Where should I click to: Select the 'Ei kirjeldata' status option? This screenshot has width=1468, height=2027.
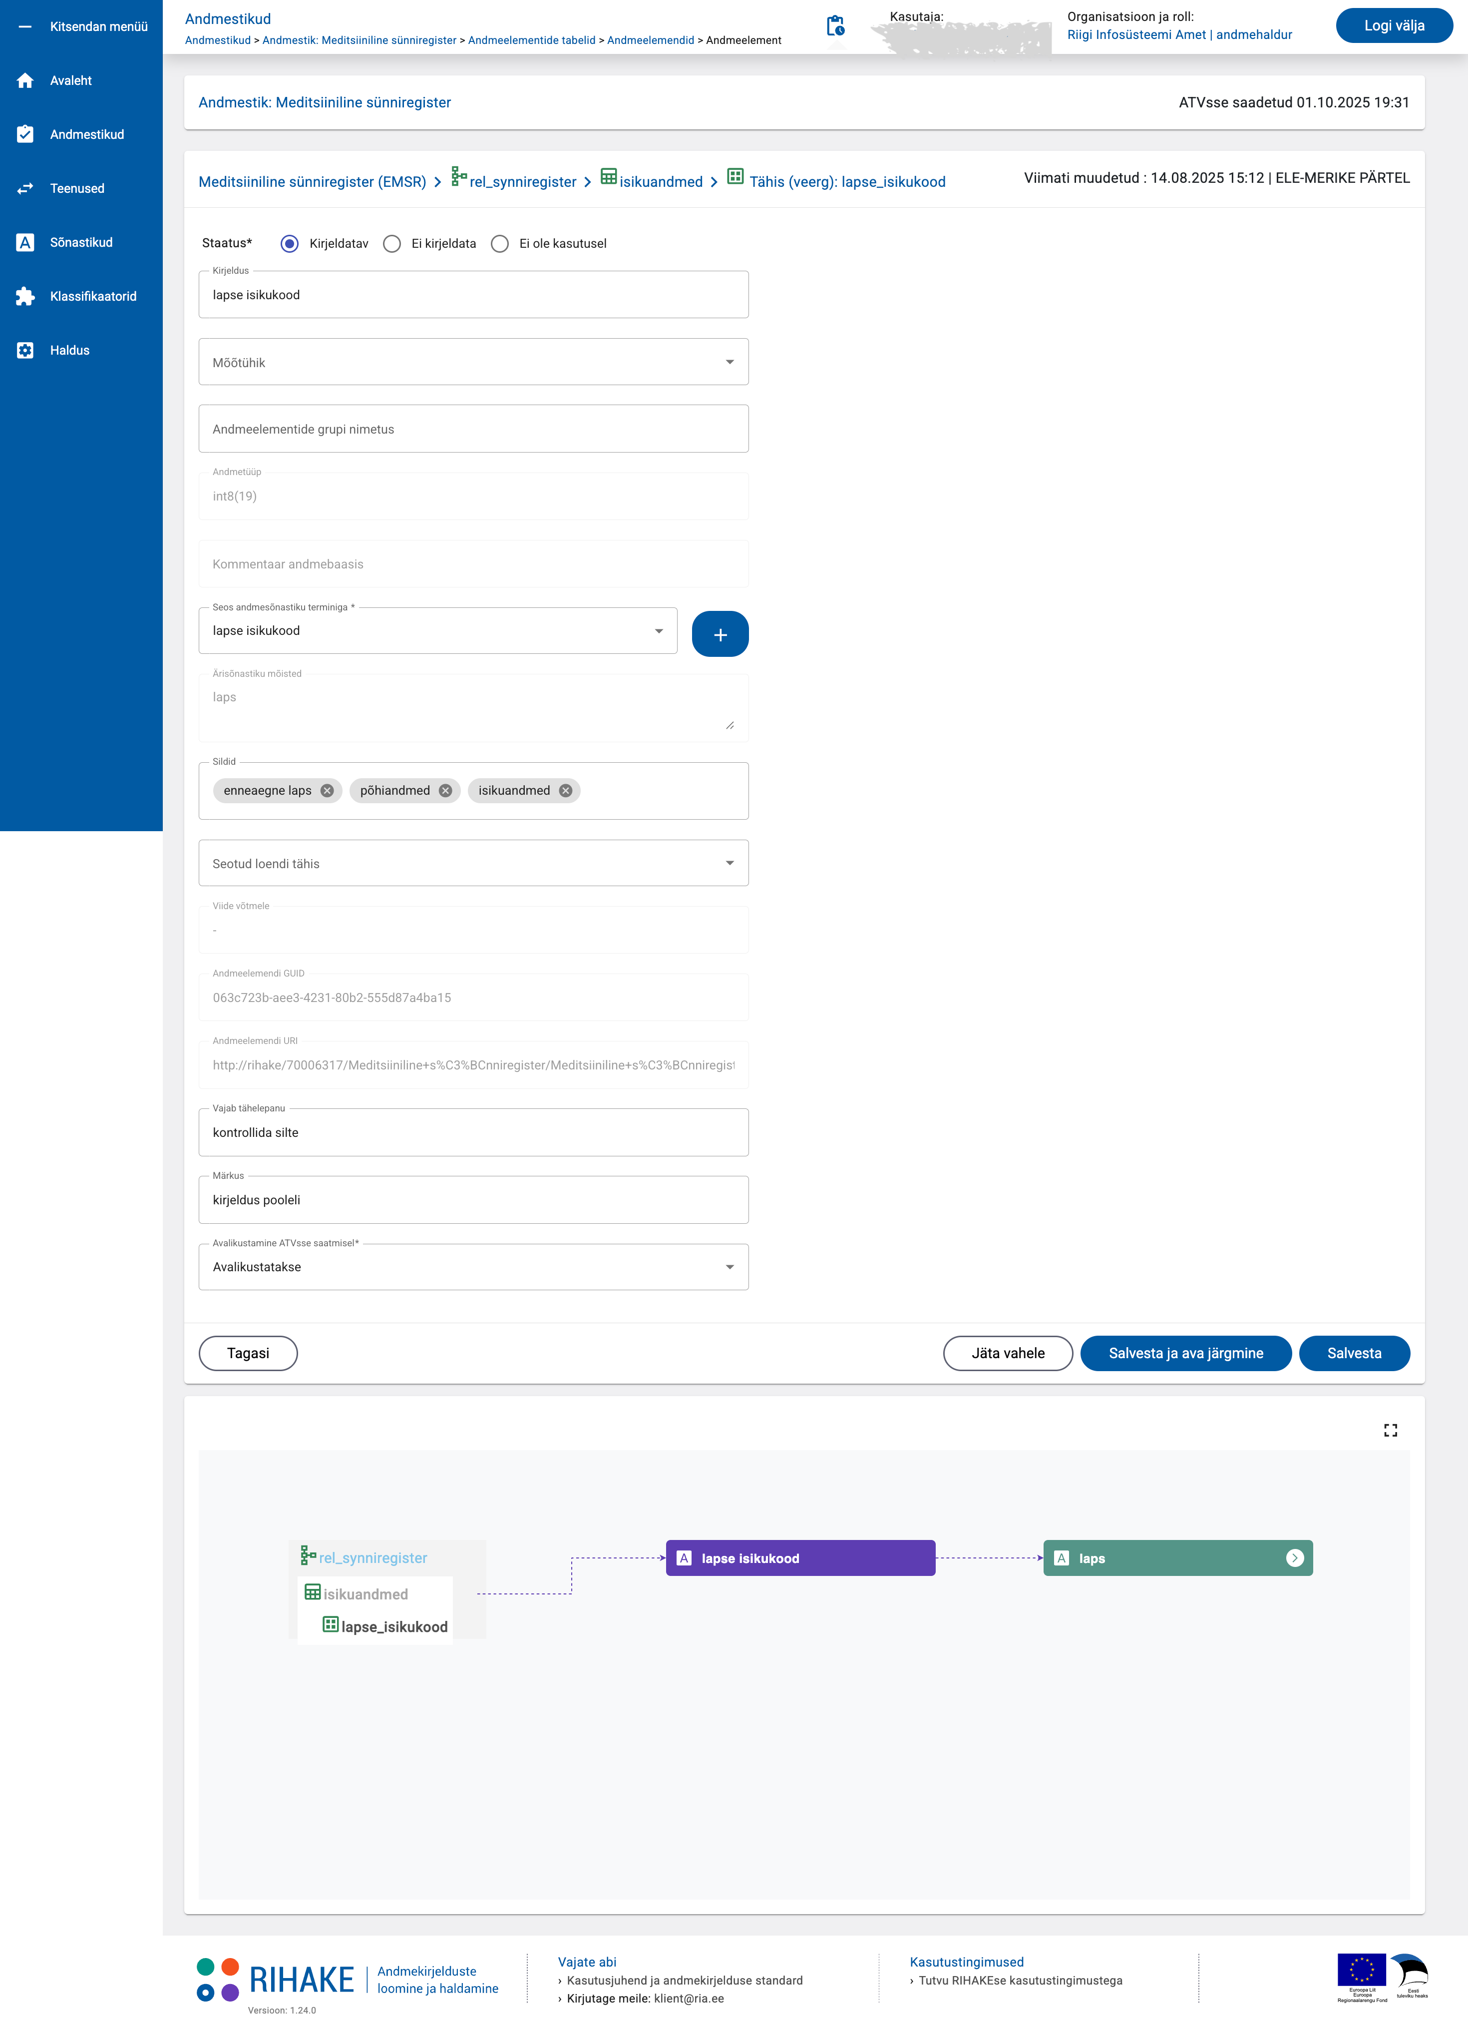tap(391, 244)
